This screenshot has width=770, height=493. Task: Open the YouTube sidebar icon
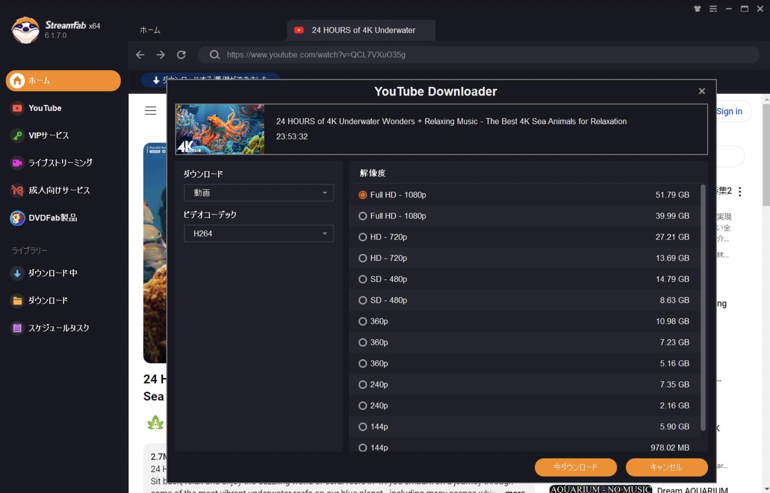click(x=17, y=108)
